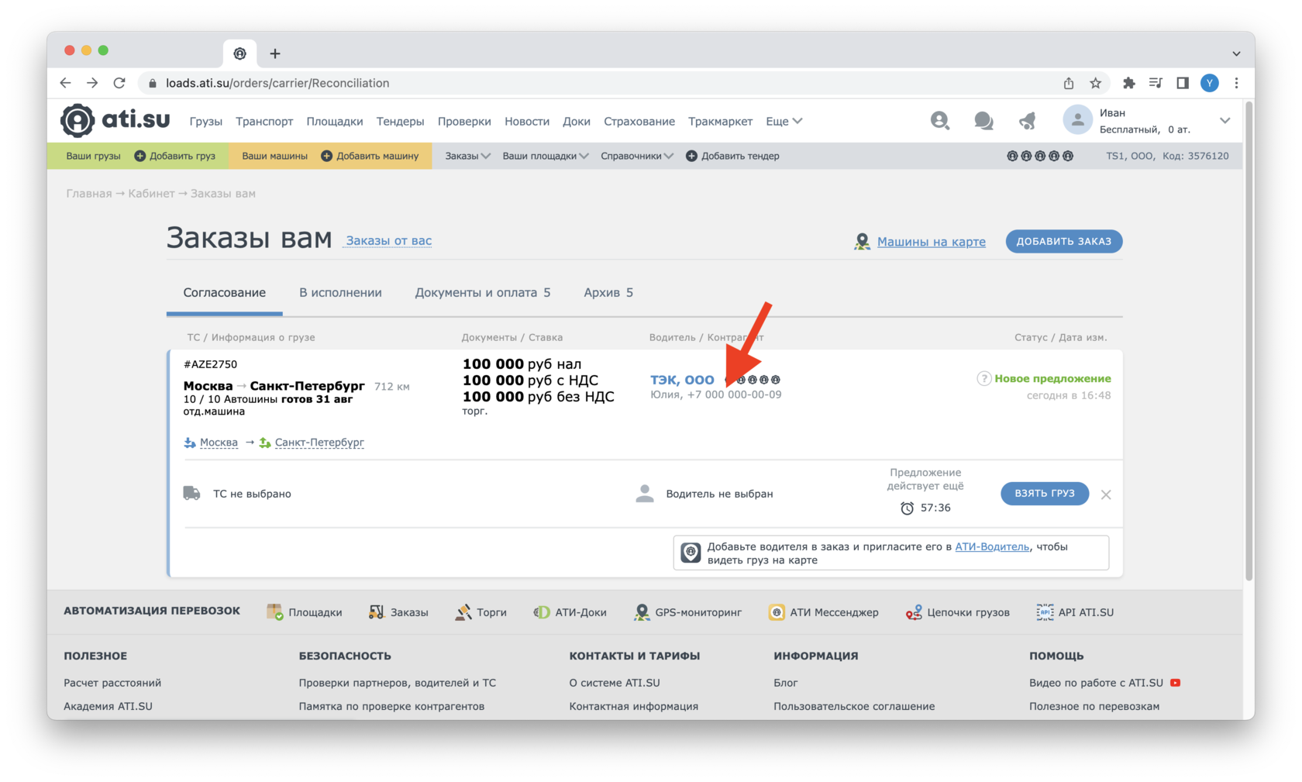Expand the user account chevron
The height and width of the screenshot is (782, 1302).
click(x=1224, y=121)
